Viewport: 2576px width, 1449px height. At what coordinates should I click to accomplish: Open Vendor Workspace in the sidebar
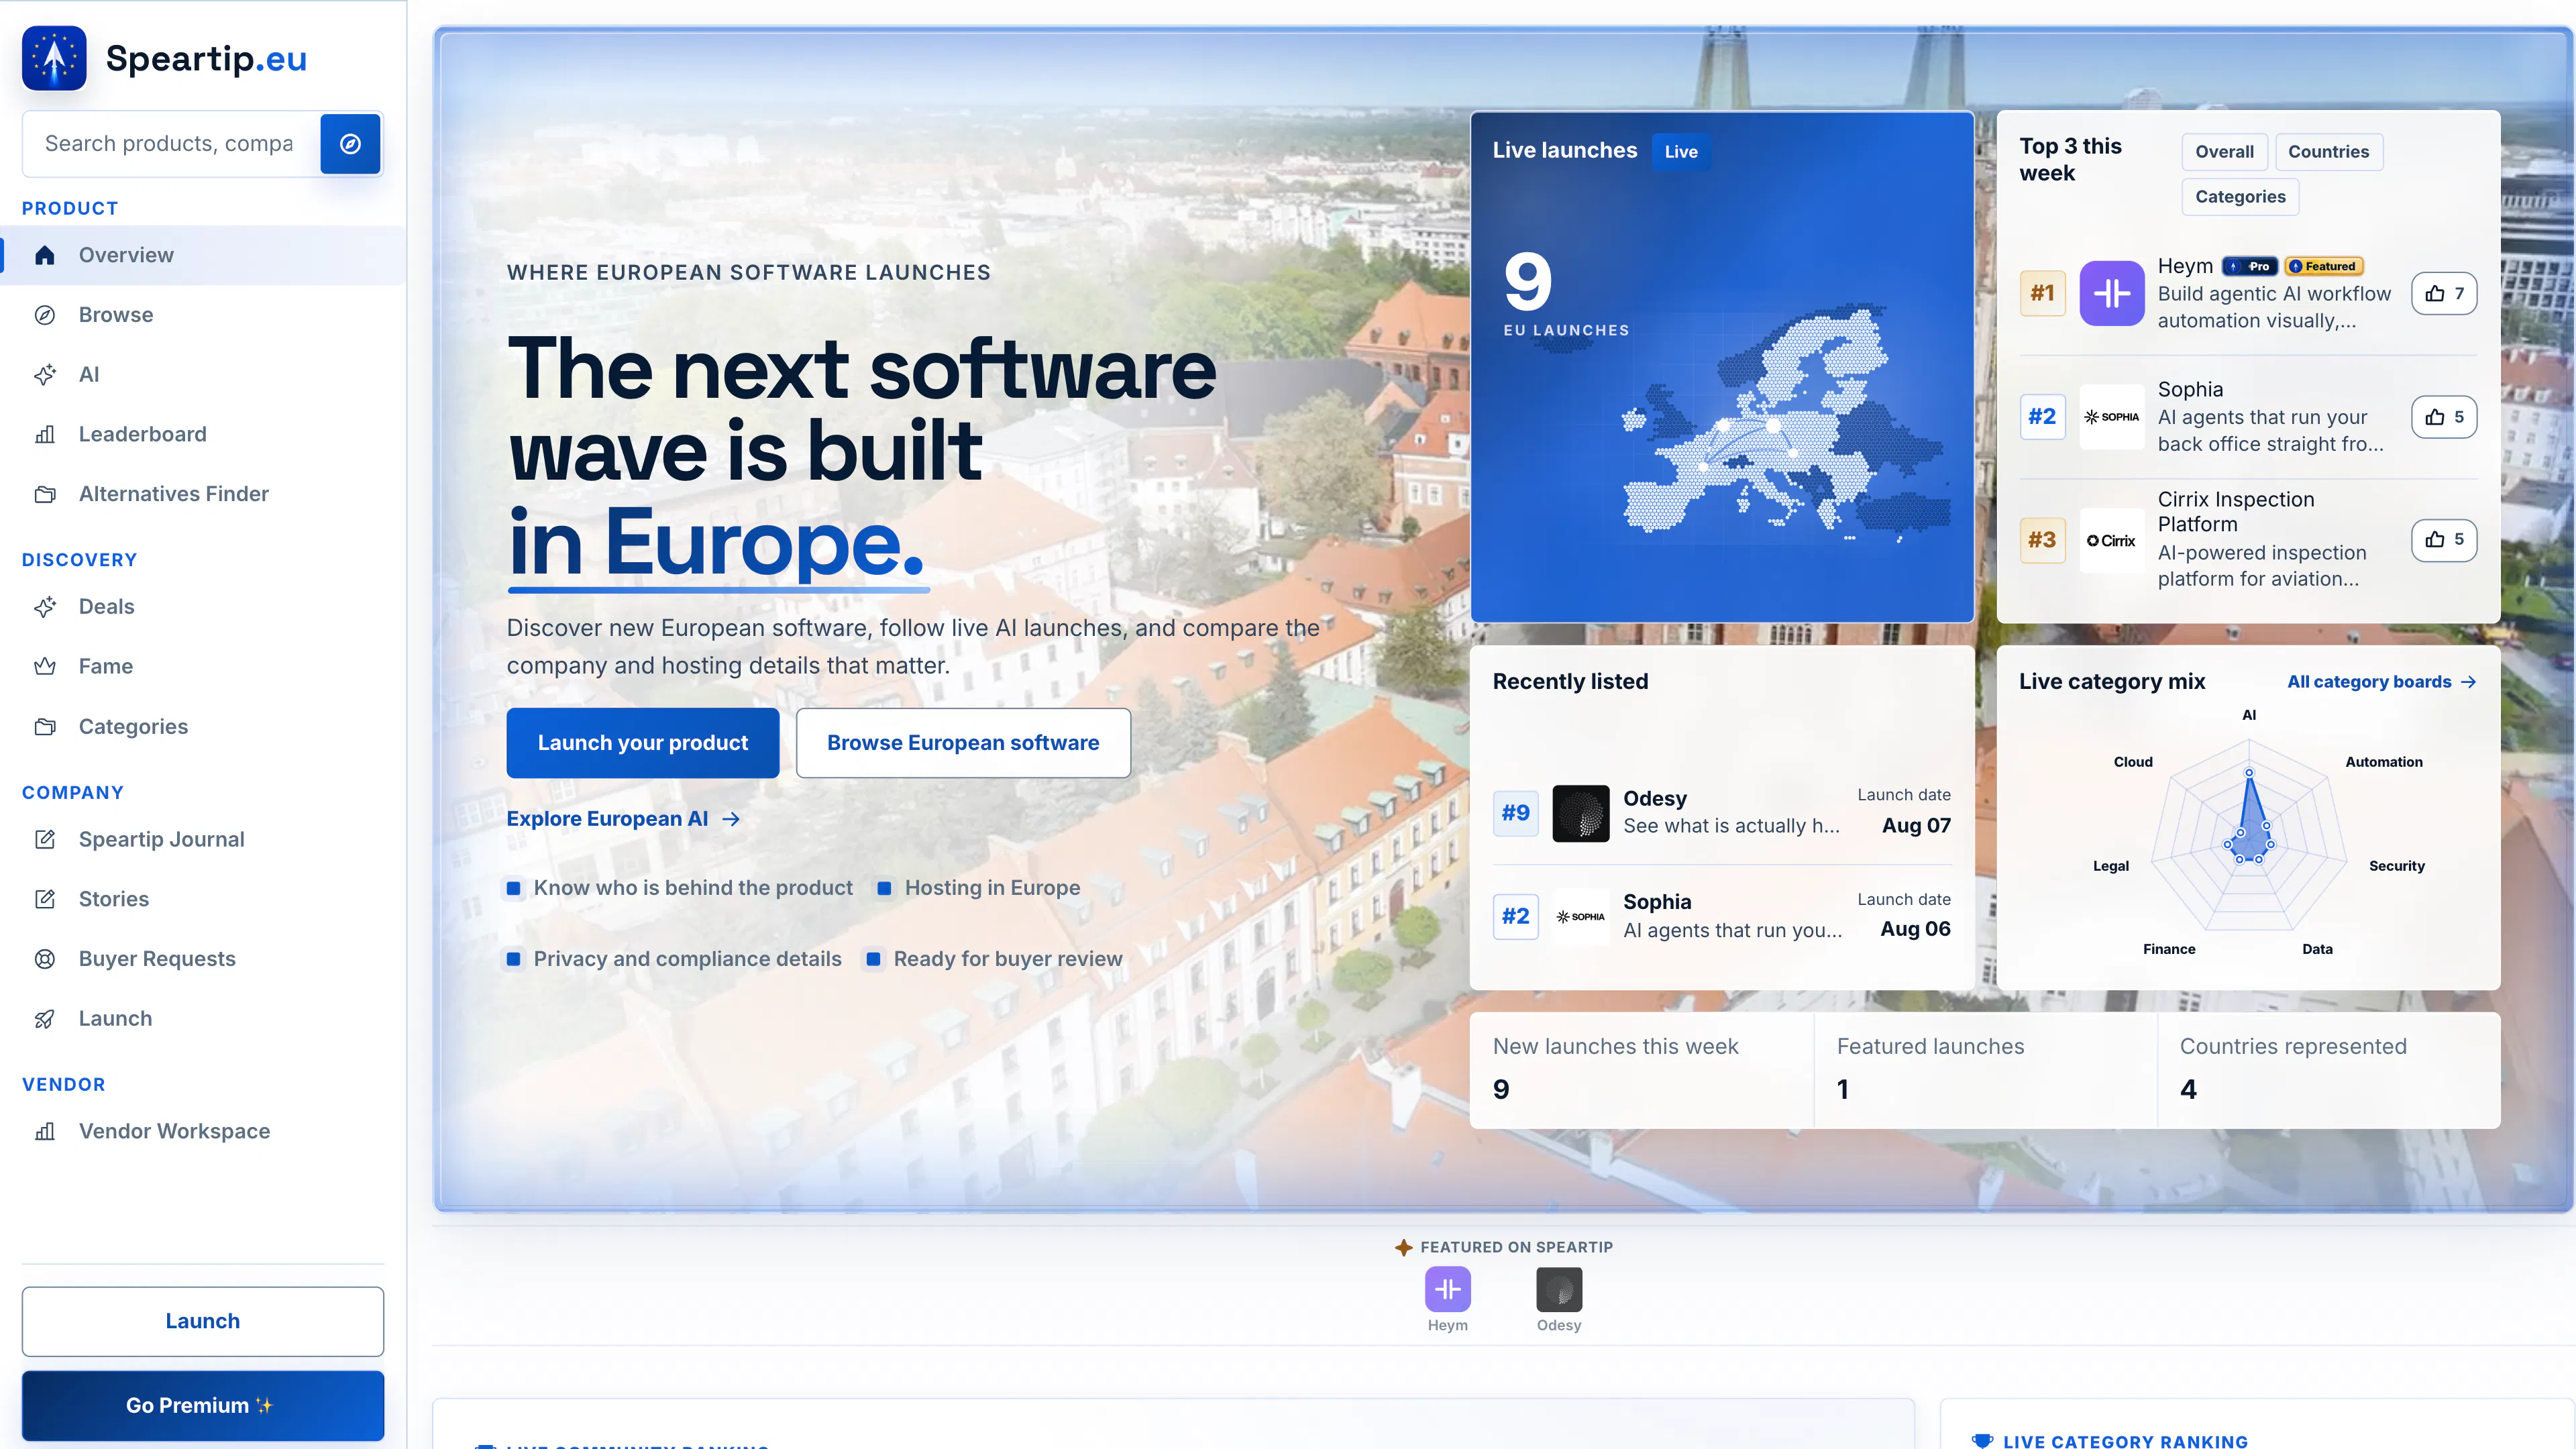(203, 1131)
